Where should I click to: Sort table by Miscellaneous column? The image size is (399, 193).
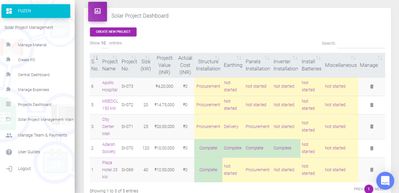[x=353, y=58]
